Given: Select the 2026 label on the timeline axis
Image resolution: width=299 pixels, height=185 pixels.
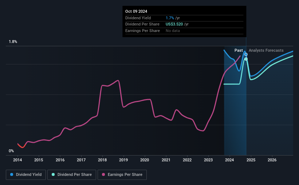Looking at the screenshot, I should [272, 160].
